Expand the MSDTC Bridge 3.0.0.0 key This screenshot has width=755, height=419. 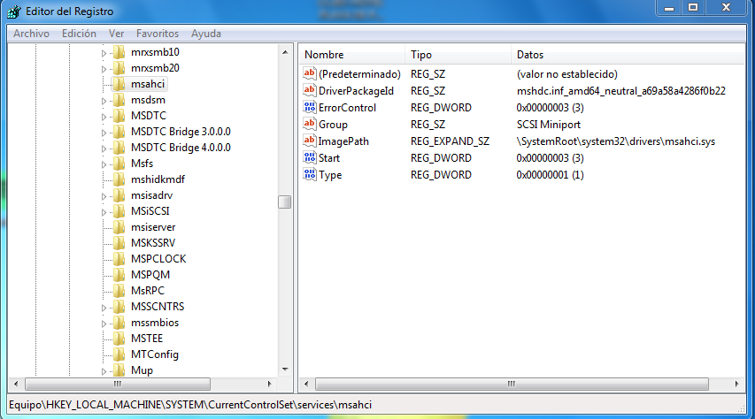104,133
